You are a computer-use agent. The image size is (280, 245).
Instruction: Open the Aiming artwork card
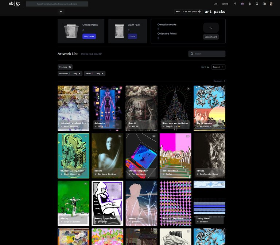[x=73, y=203]
